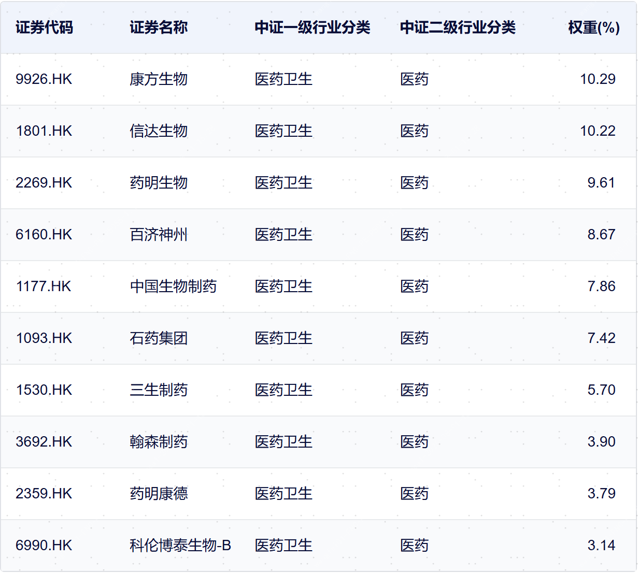Click 医药卫生 in the 石药集团 row
638x573 pixels.
283,338
